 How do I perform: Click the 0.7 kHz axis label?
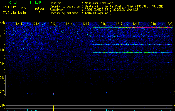tap(2, 92)
